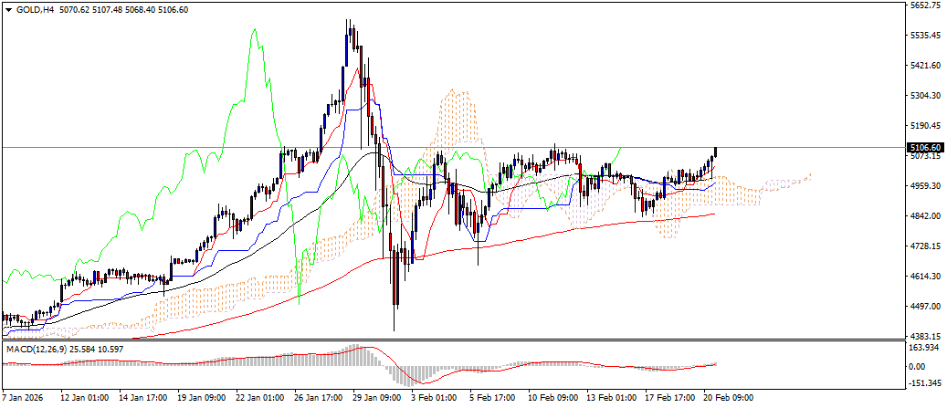Click the 17 Feb 17:00 time label

pos(669,398)
